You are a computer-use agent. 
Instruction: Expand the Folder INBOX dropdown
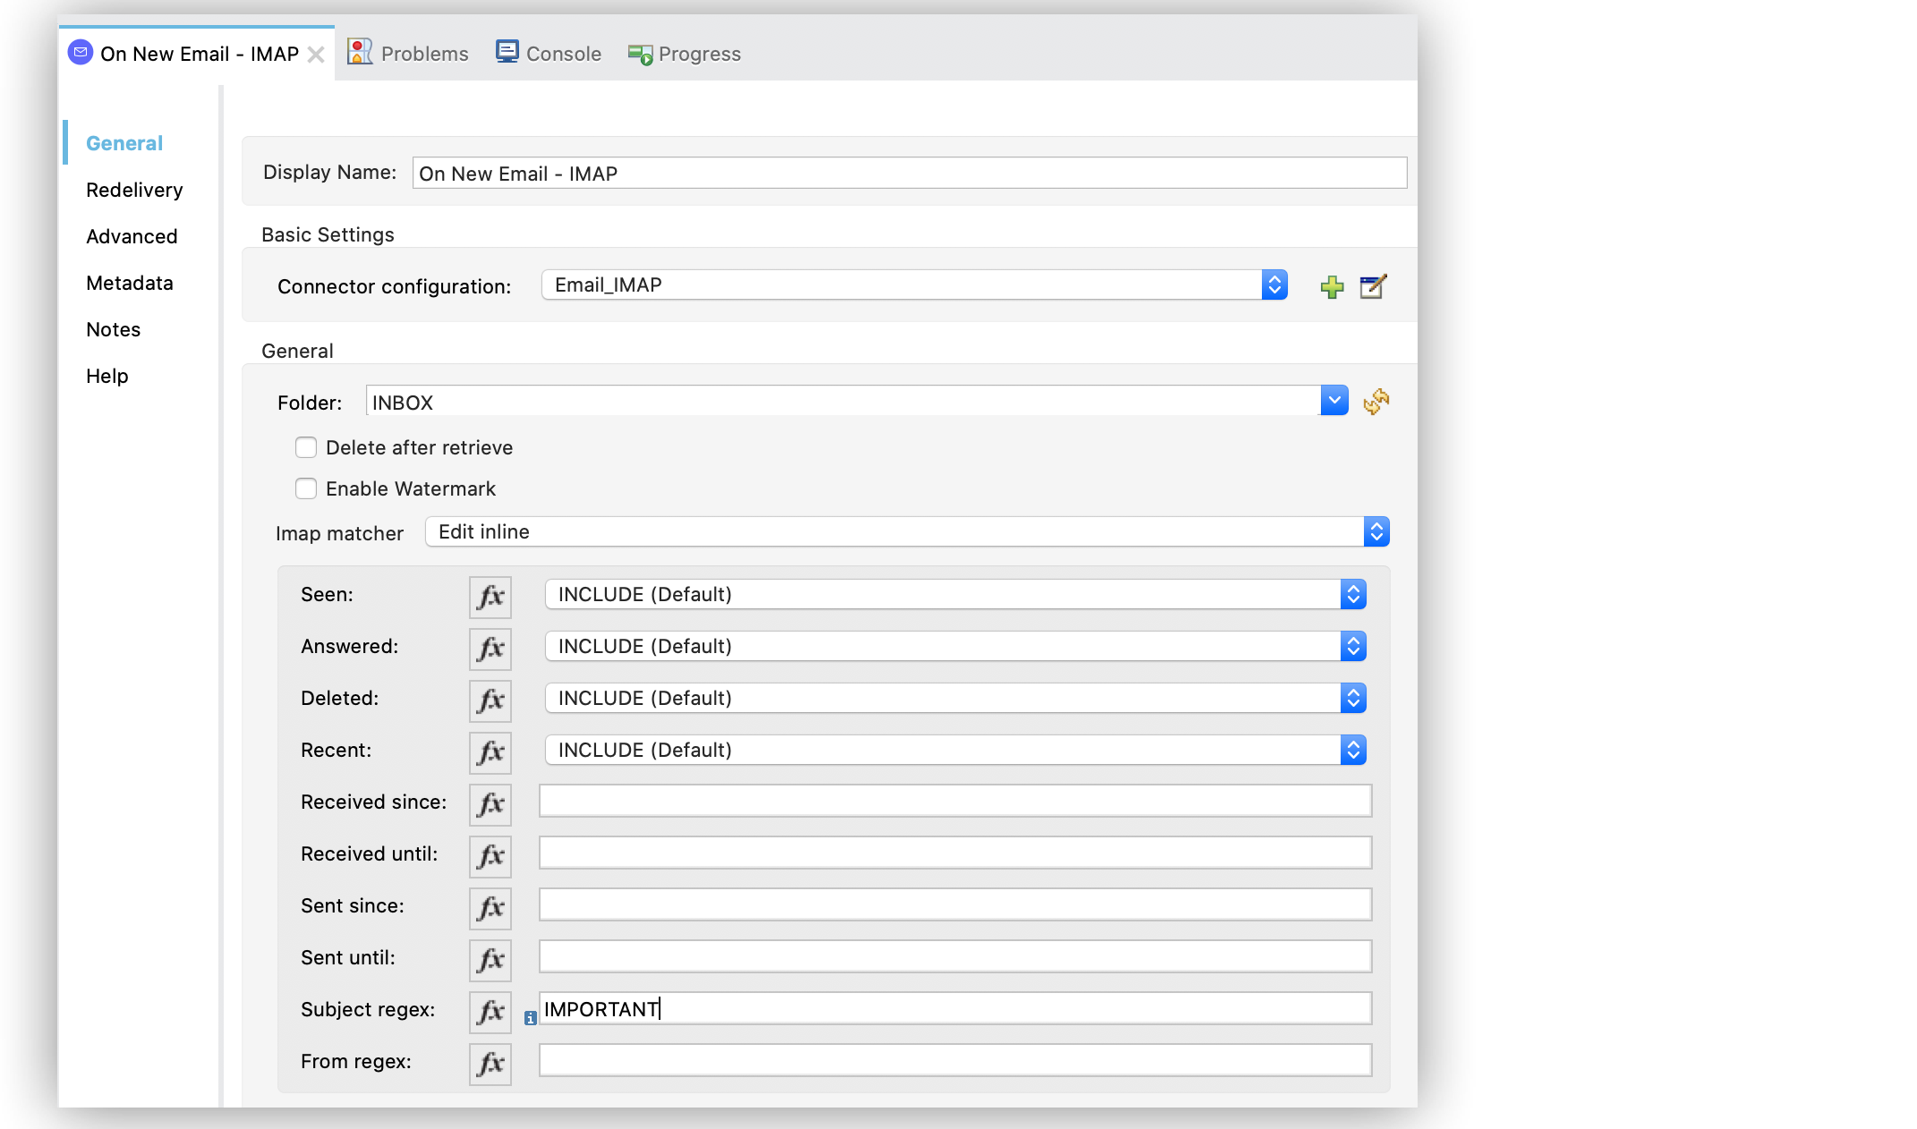tap(1333, 401)
